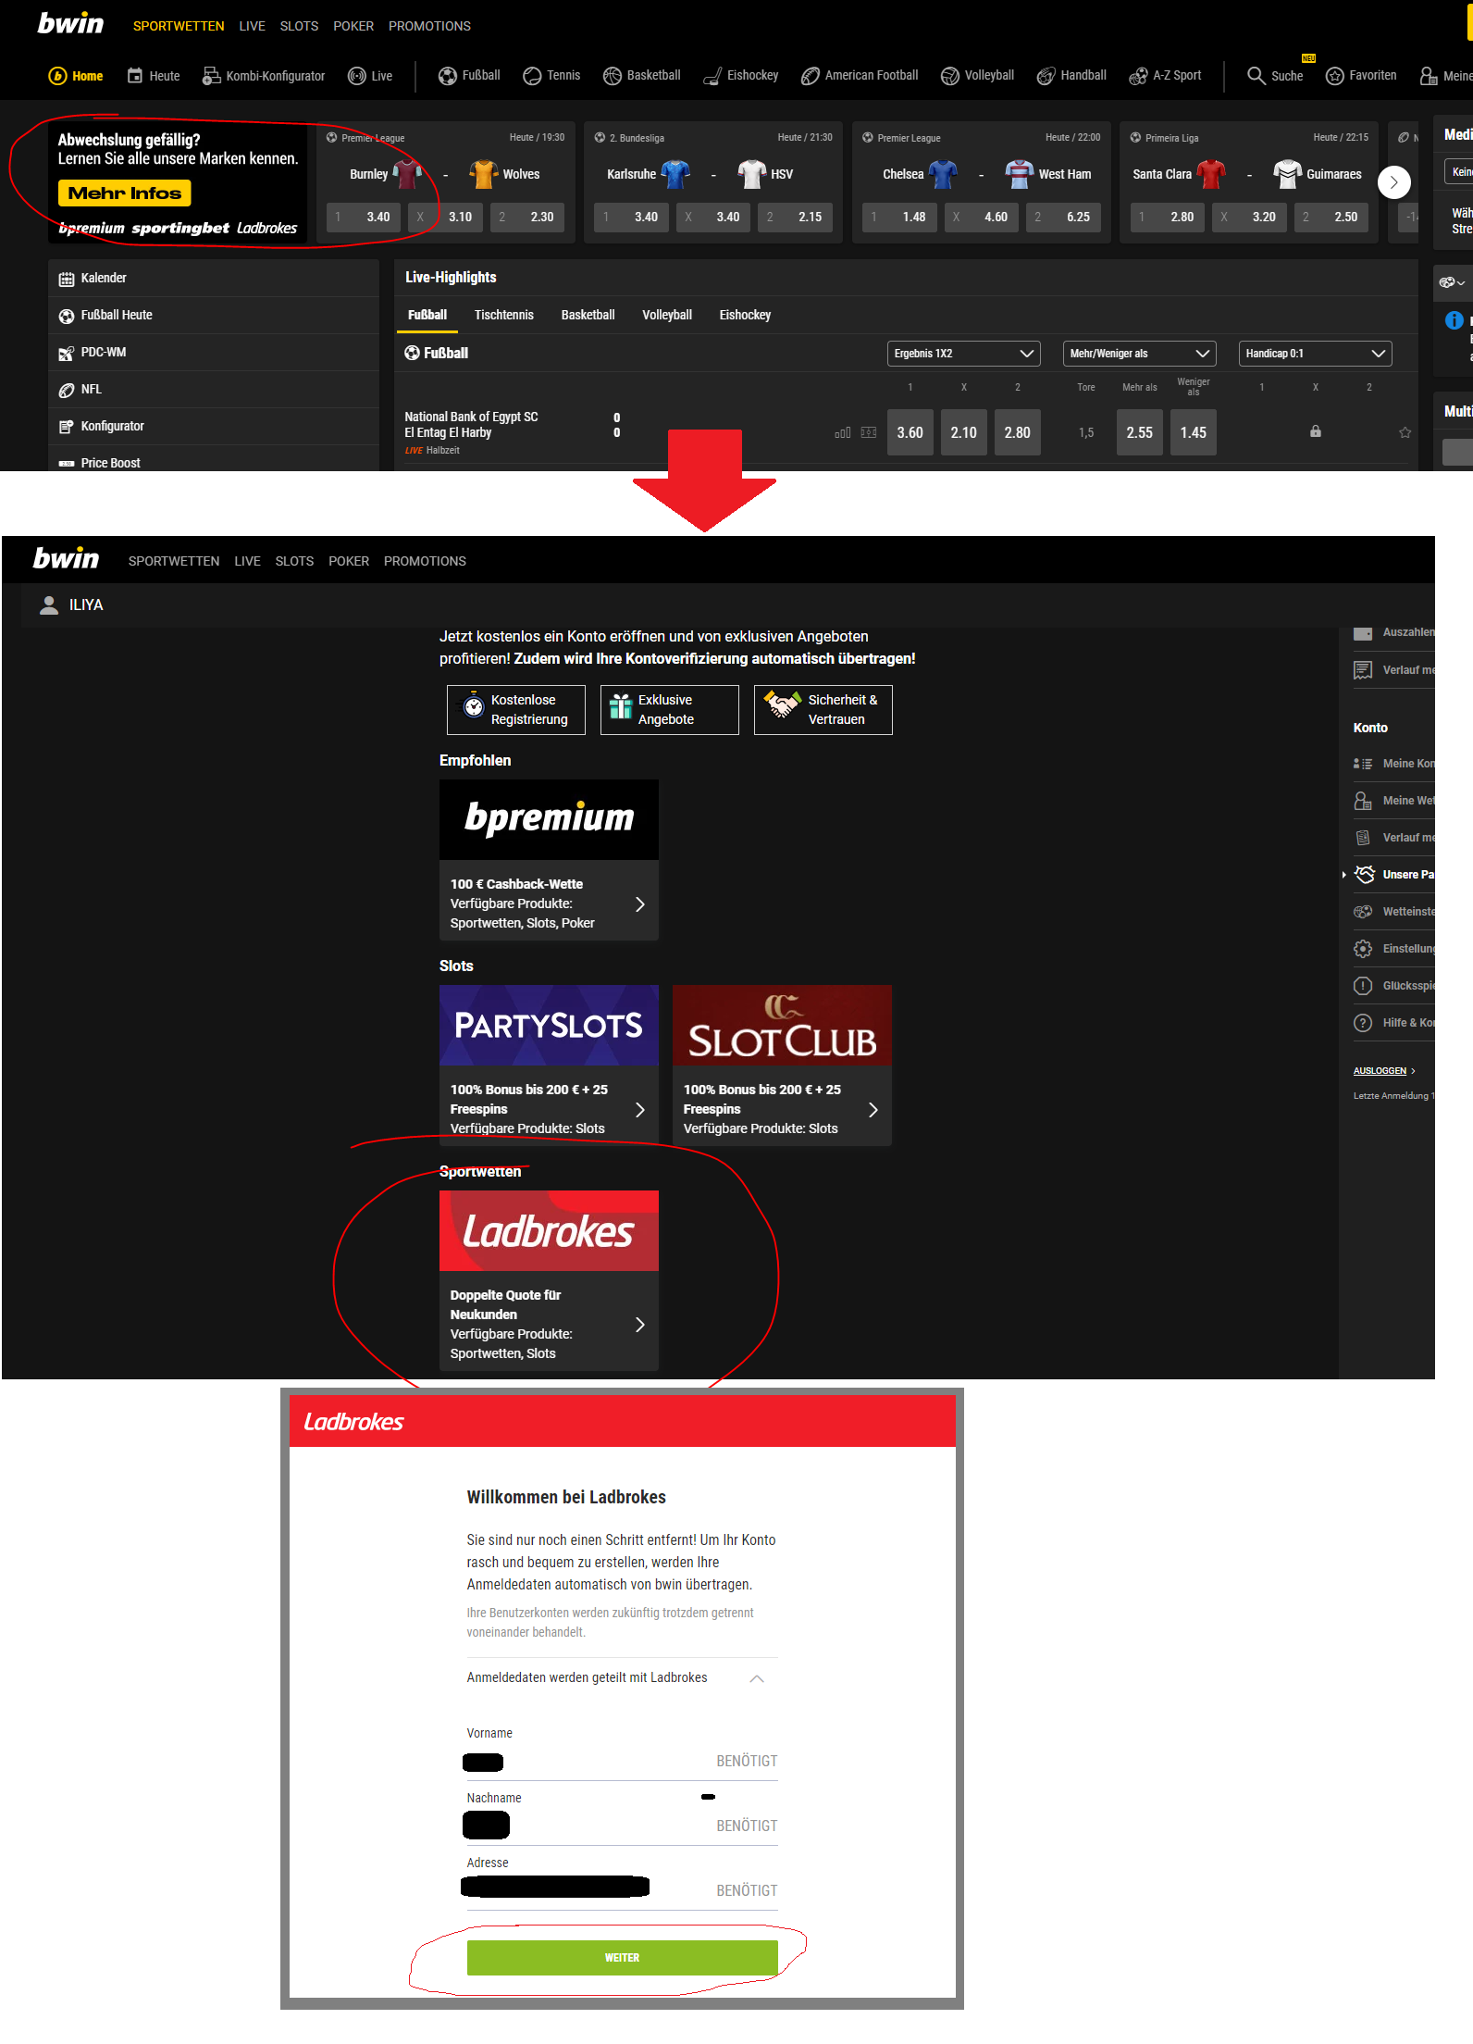The image size is (1473, 2044).
Task: Click the Price Boost sidebar icon
Action: click(67, 464)
